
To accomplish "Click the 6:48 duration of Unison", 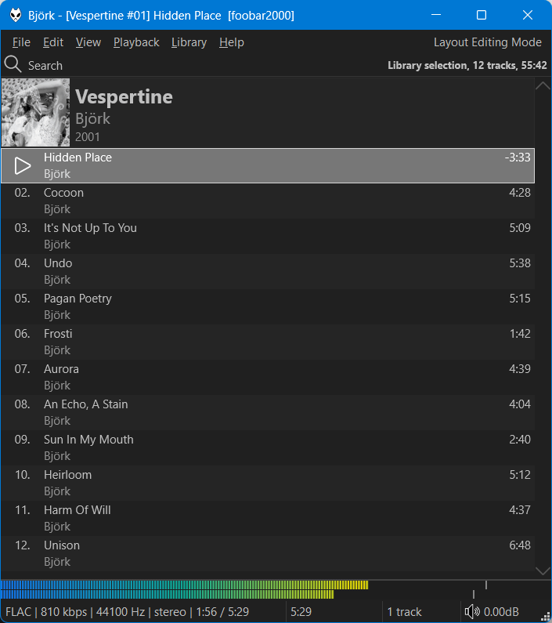I will tap(520, 545).
